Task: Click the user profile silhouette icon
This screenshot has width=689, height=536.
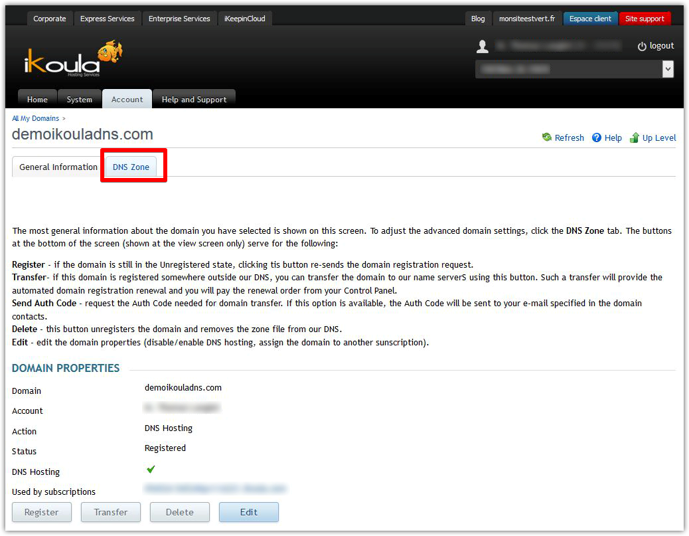Action: click(481, 45)
